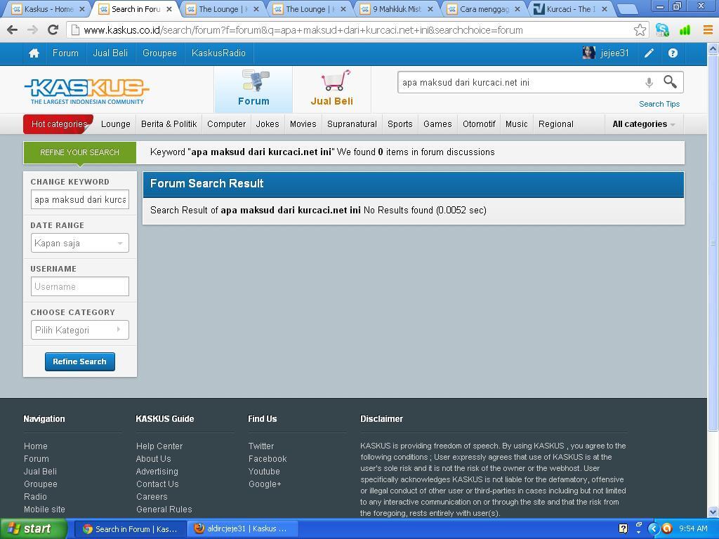719x539 pixels.
Task: Click the microphone voice search icon
Action: pos(649,83)
